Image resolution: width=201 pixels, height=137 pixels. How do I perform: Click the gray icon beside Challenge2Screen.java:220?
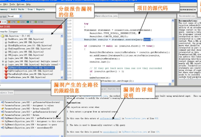6,49
